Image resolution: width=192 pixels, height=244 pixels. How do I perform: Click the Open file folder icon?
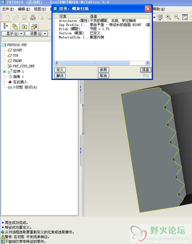pos(16,17)
